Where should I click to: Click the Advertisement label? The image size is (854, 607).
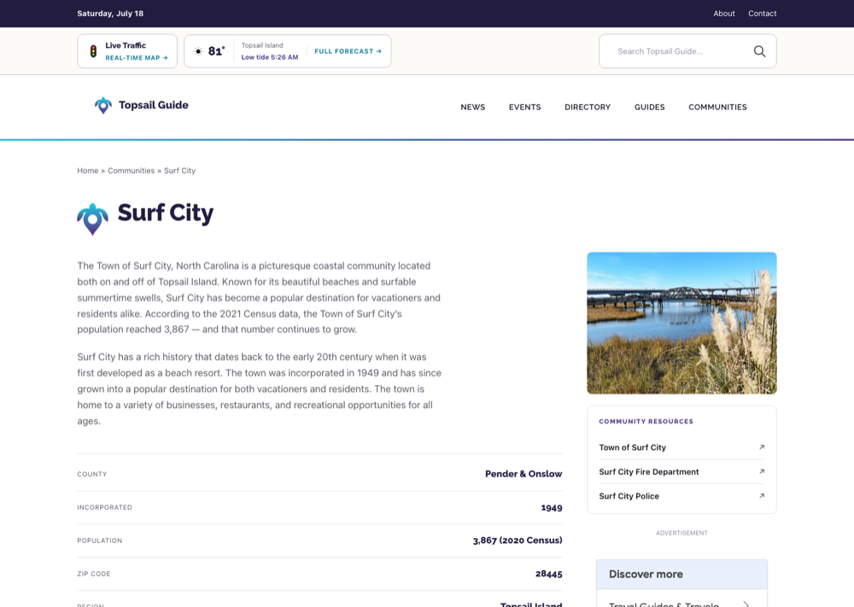point(681,533)
